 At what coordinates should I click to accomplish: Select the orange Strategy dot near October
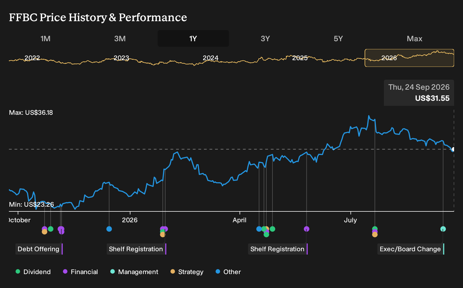pos(44,232)
